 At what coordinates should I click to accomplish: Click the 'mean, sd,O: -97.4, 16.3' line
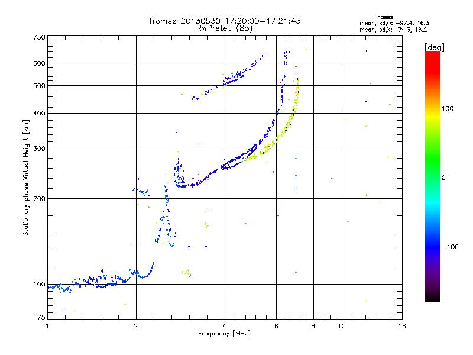(394, 23)
